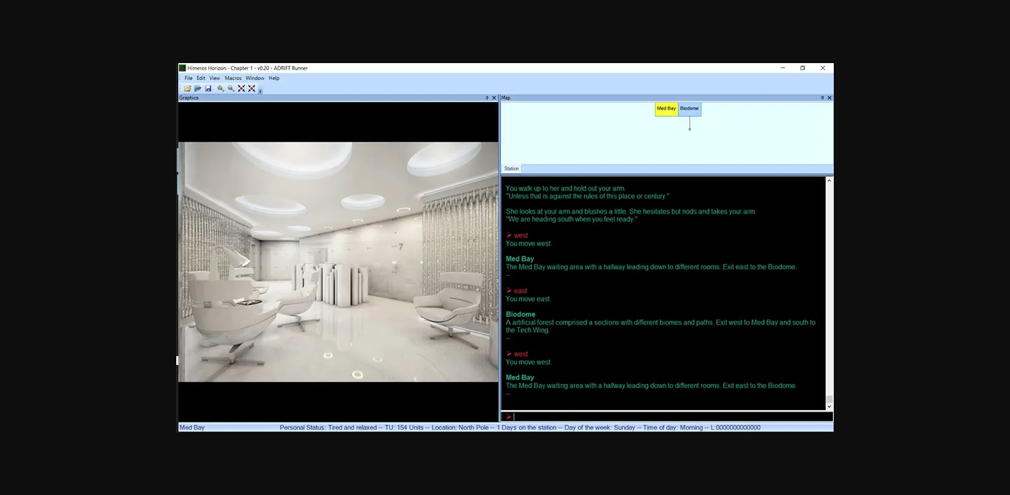
Task: Click the first red cross arrows icon
Action: [241, 88]
